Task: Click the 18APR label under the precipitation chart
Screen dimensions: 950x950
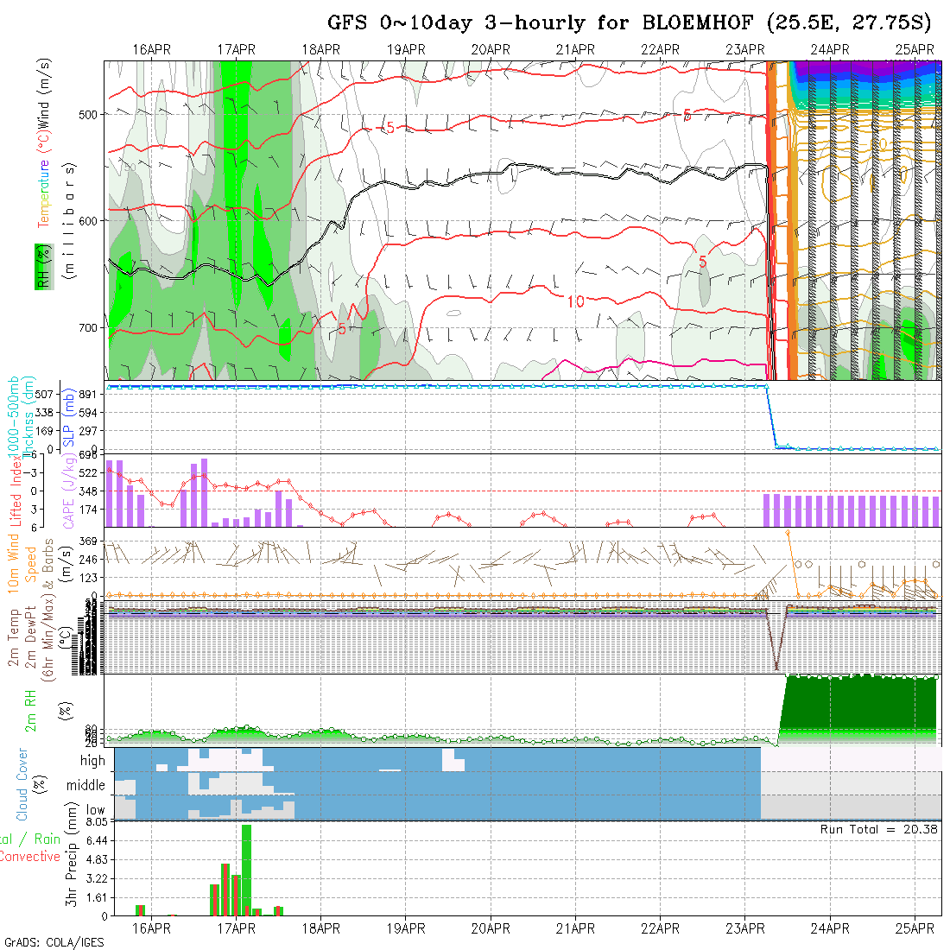Action: [321, 928]
